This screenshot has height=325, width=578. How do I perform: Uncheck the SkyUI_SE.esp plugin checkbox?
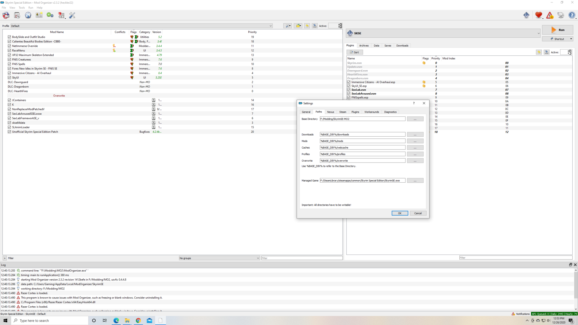(x=349, y=86)
